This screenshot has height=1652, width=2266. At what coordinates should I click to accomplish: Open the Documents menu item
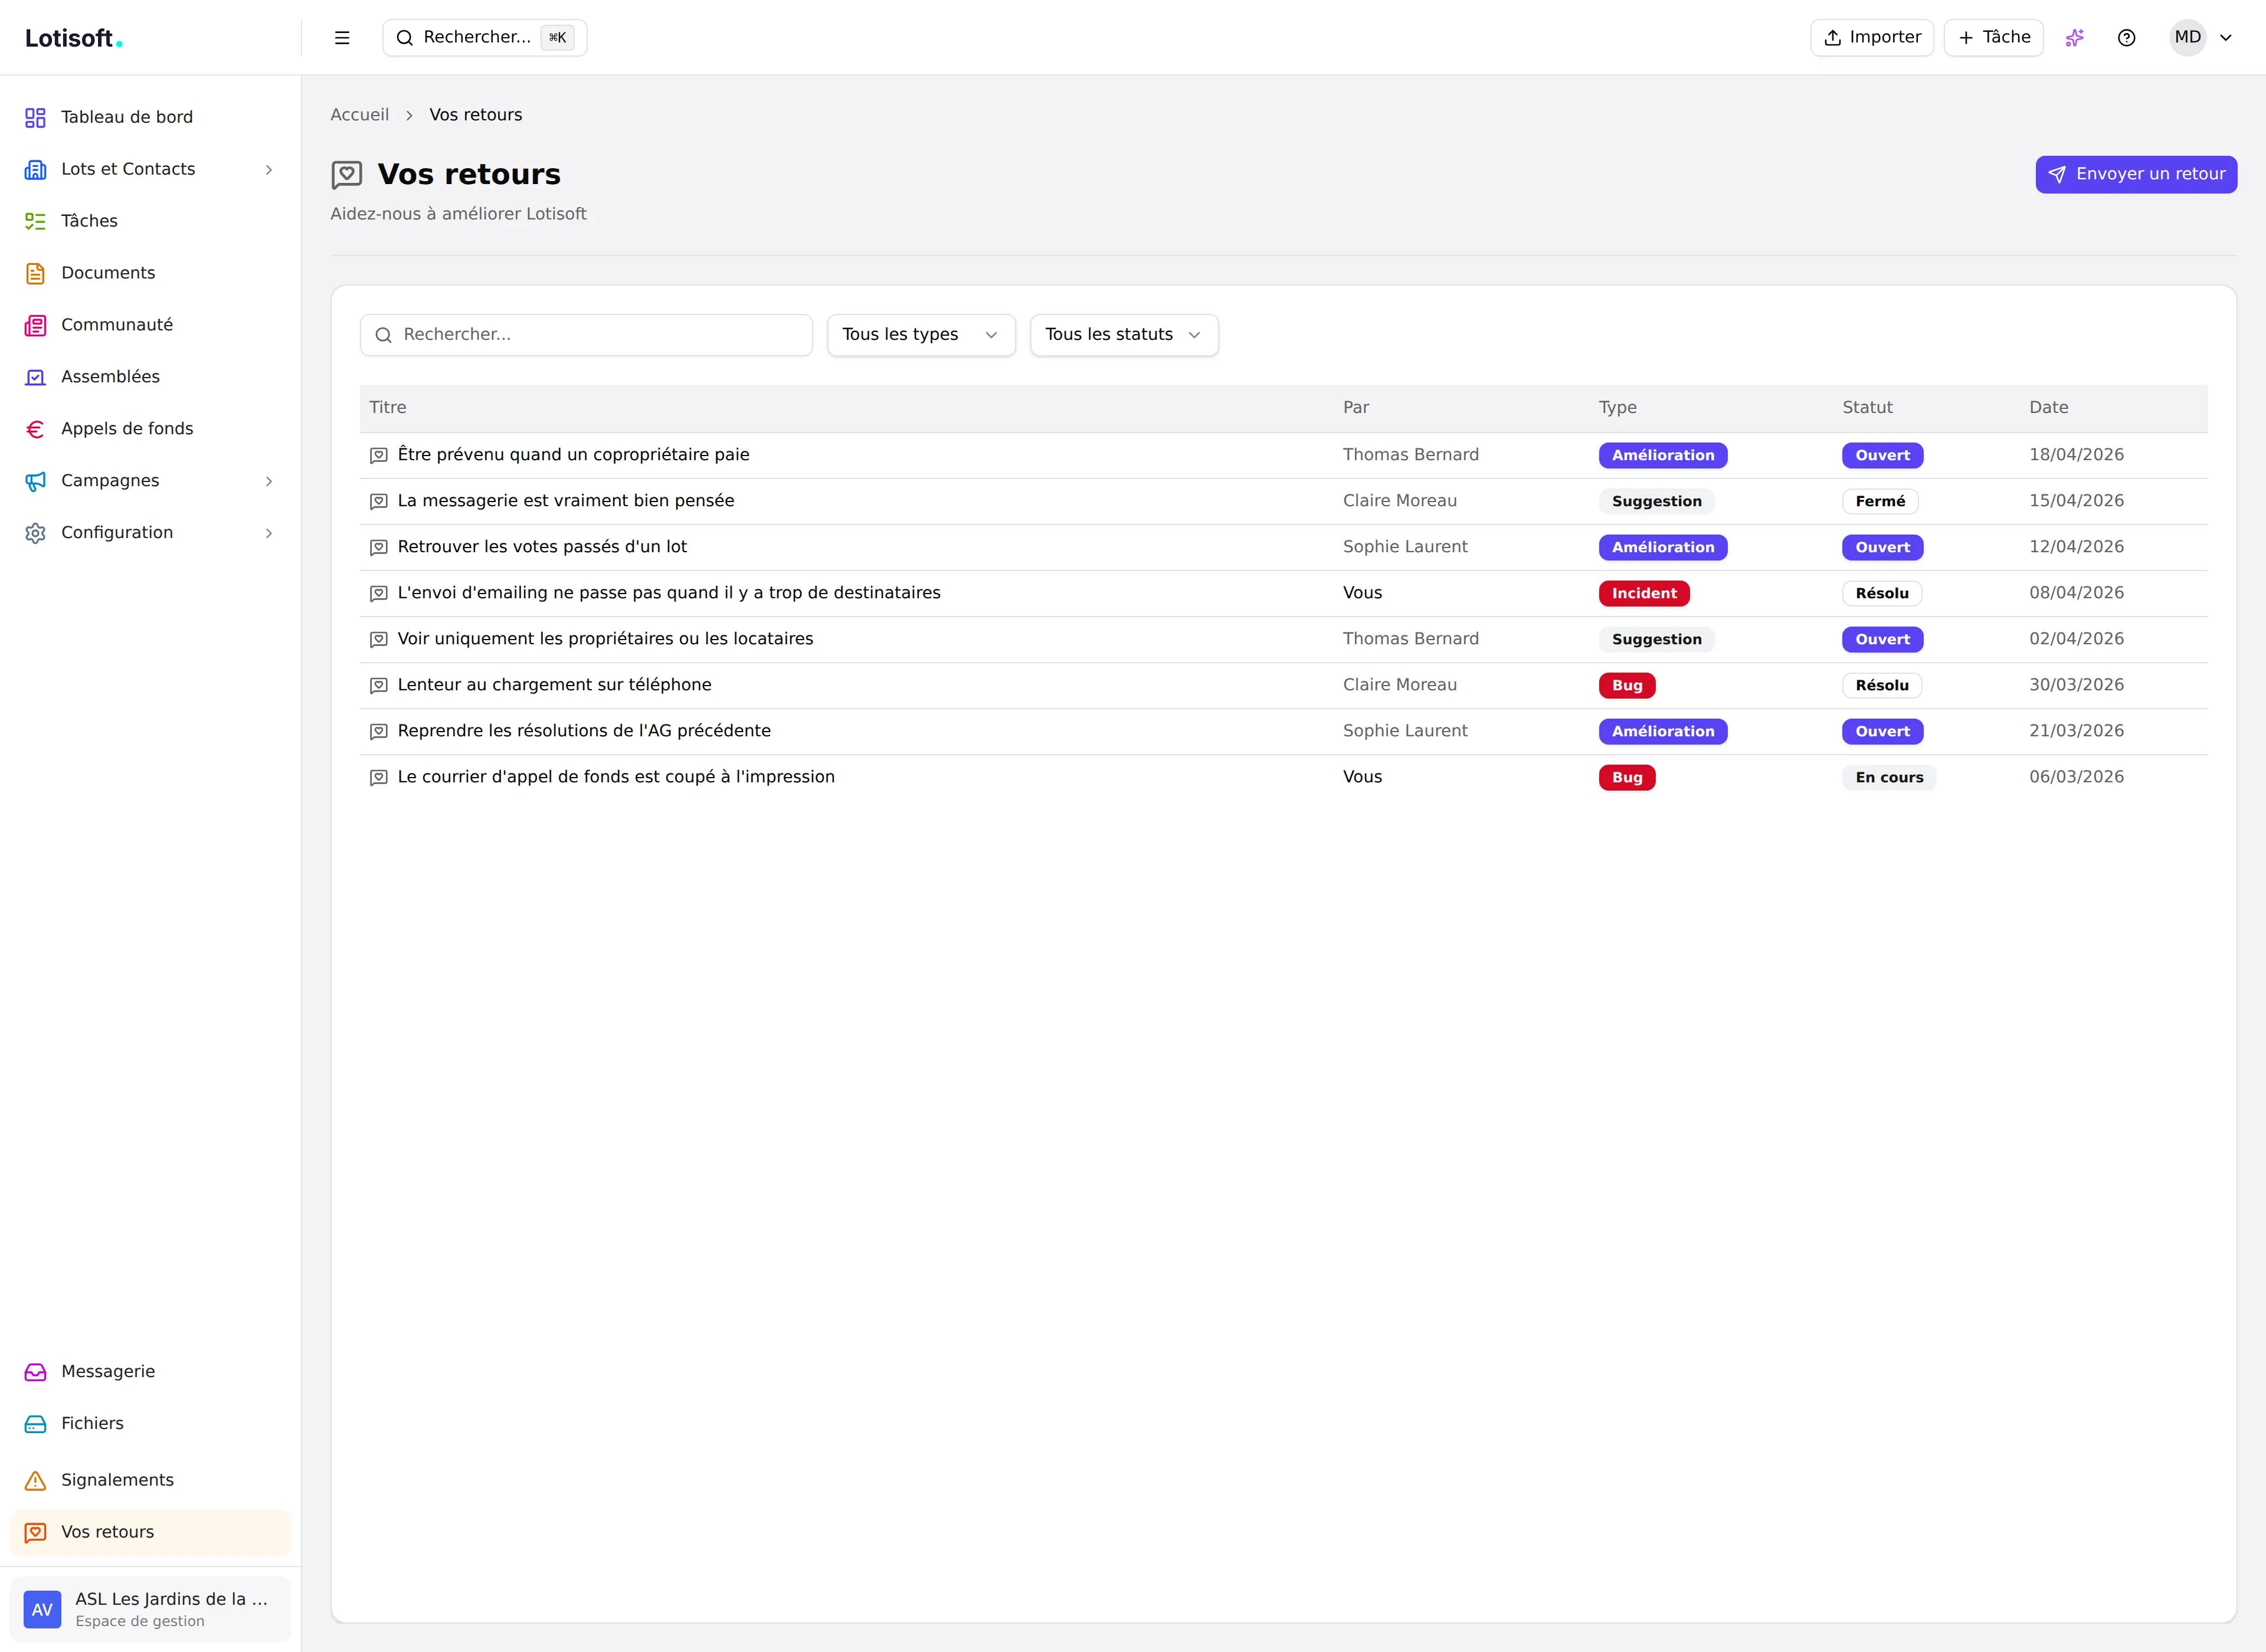tap(150, 273)
